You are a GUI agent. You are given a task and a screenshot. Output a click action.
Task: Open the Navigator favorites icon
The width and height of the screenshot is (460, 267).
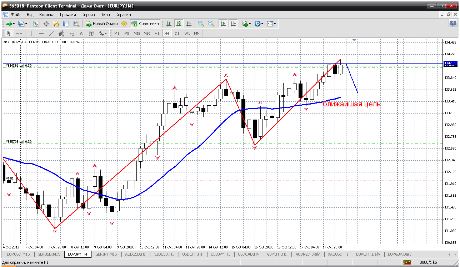pyautogui.click(x=56, y=24)
